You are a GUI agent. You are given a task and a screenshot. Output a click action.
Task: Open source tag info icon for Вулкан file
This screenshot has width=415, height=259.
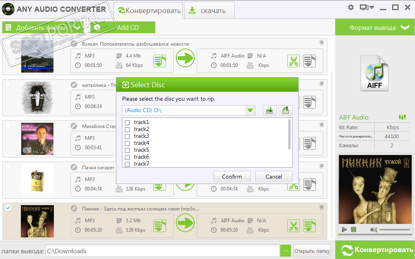(160, 61)
